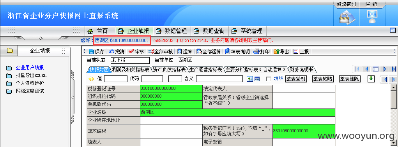Click the 值 input field
Viewport: 398px width, 147px height.
[116, 79]
